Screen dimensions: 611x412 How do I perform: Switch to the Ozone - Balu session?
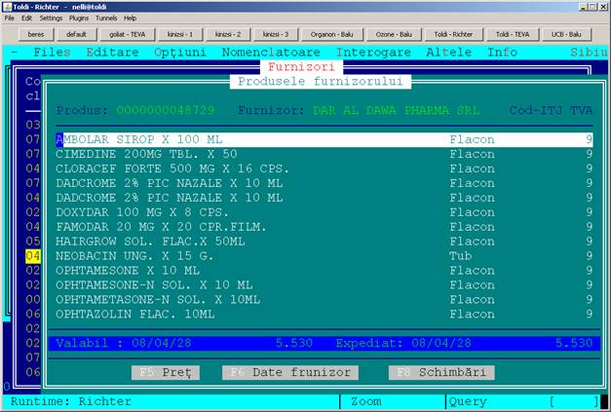(x=394, y=34)
